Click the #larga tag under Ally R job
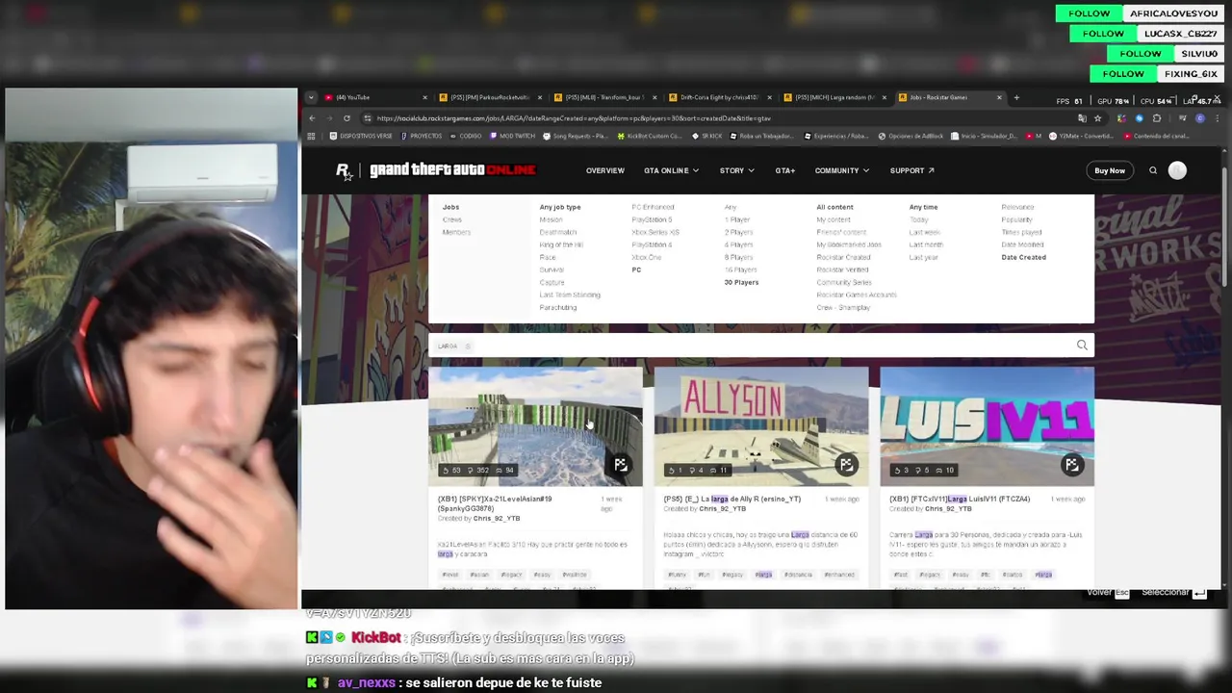Screen dimensions: 1232x693 [764, 575]
